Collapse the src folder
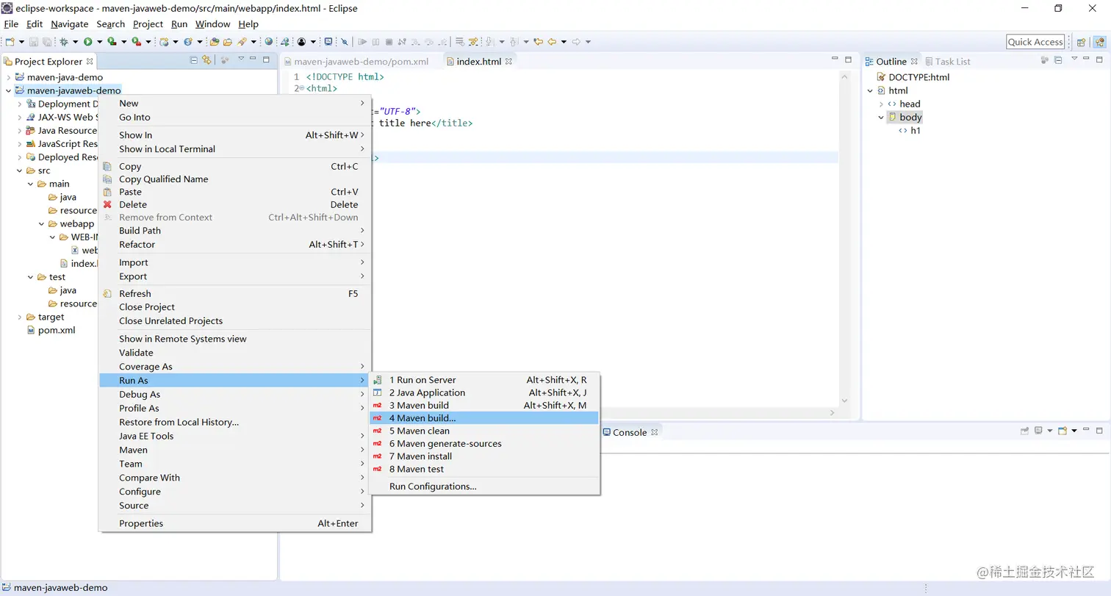Screen dimensions: 1111x596 pos(19,170)
